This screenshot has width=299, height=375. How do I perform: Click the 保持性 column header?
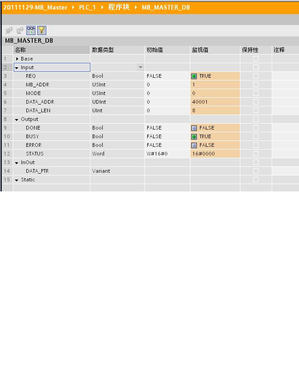pyautogui.click(x=256, y=50)
